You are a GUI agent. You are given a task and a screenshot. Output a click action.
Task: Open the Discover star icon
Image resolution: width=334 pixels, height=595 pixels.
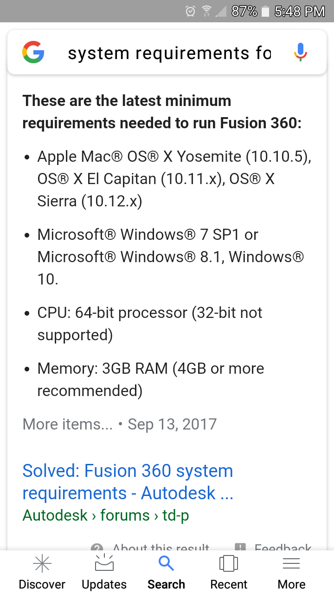click(42, 563)
